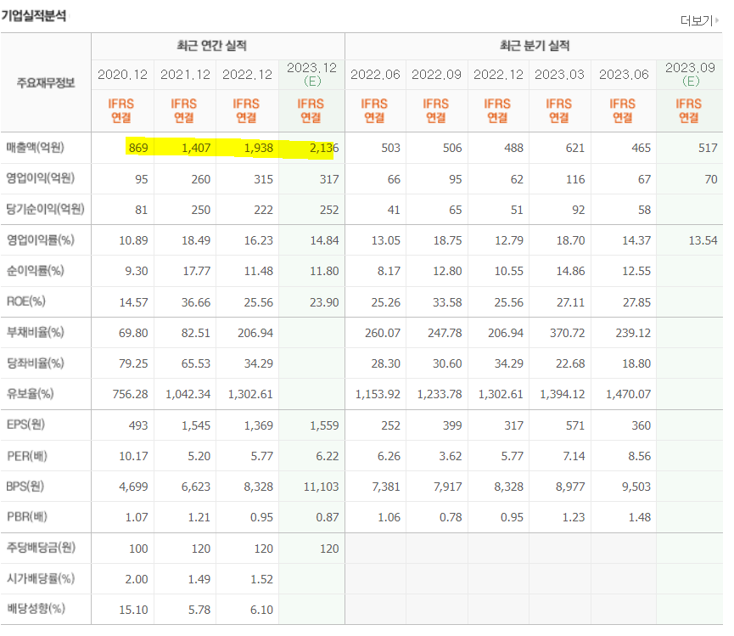Click the highlighted 매출액 value 2,136

(324, 148)
